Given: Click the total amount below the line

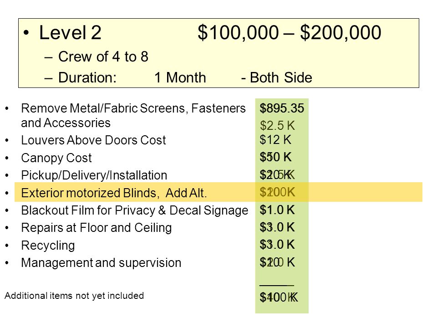Looking at the screenshot, I should pos(279,297).
